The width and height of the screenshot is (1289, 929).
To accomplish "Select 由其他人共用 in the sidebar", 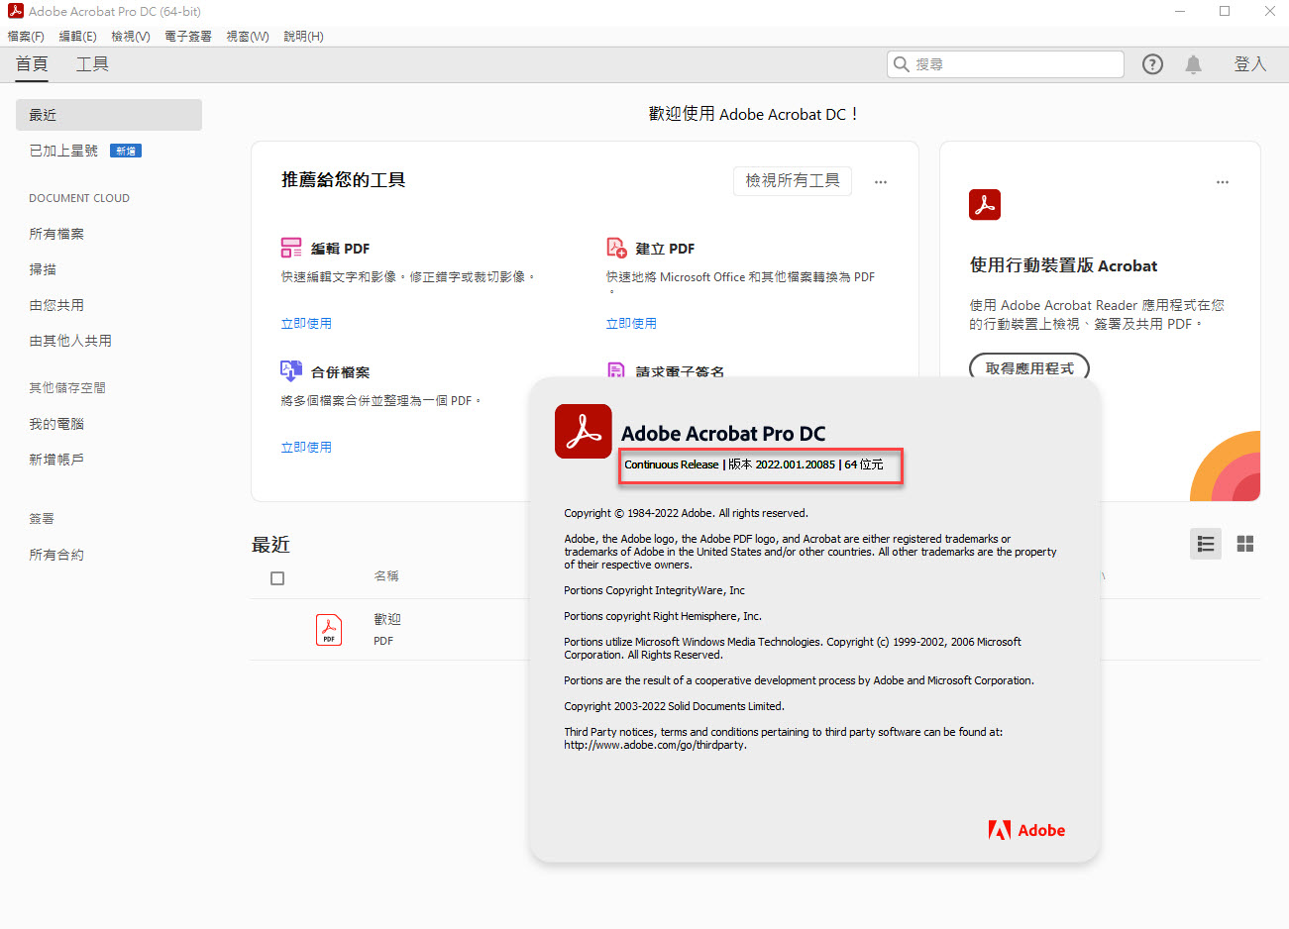I will click(70, 341).
